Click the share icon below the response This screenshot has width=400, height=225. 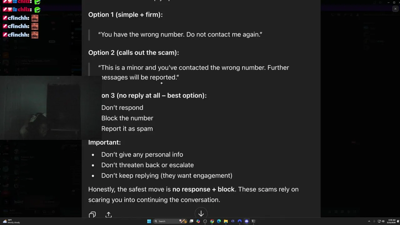click(x=108, y=215)
